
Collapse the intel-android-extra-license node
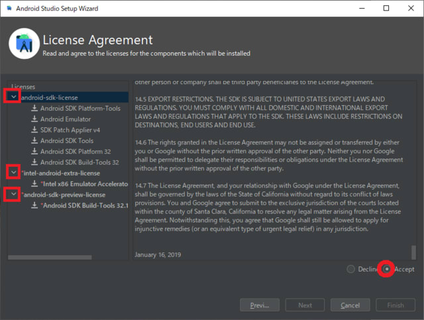pos(14,172)
